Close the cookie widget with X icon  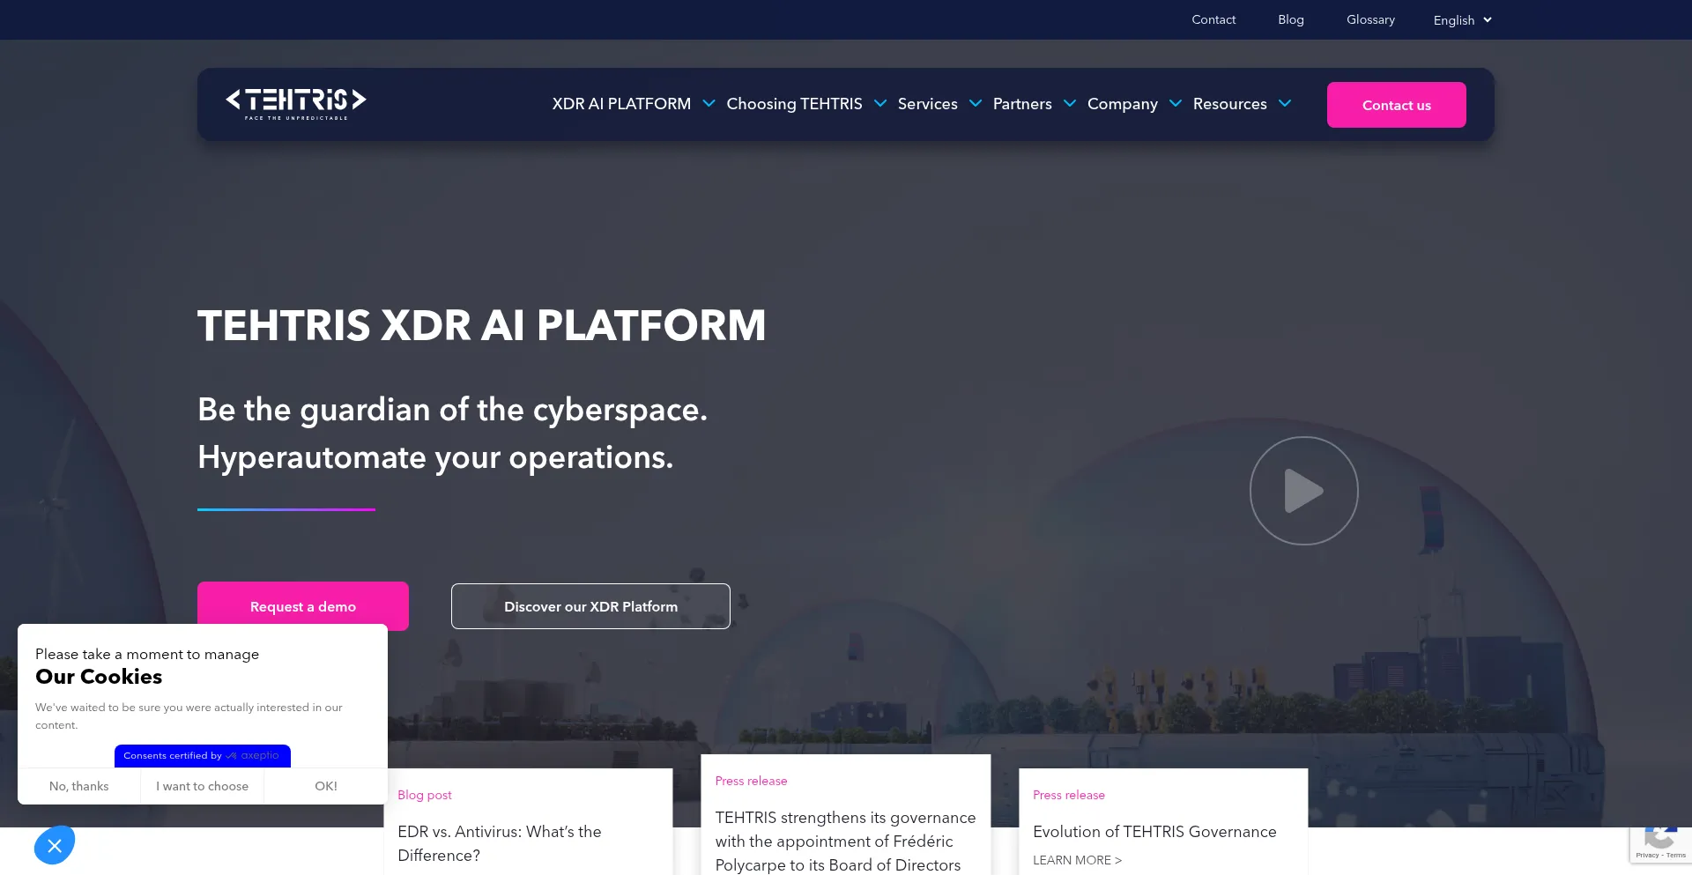click(55, 846)
